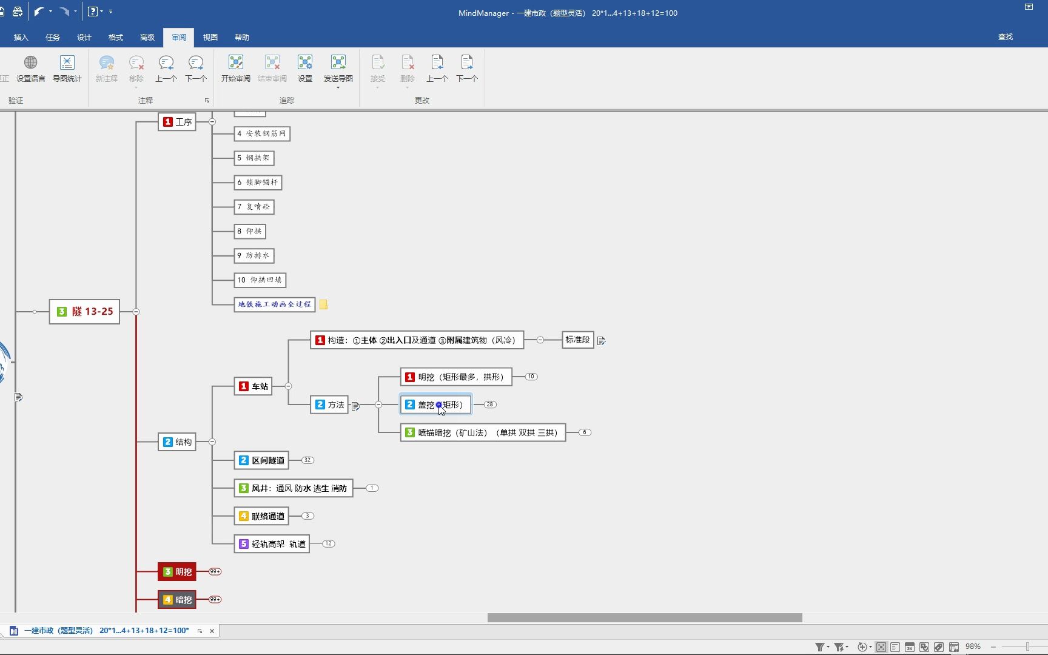
Task: Click the filter funnel icon in the status bar
Action: (820, 647)
